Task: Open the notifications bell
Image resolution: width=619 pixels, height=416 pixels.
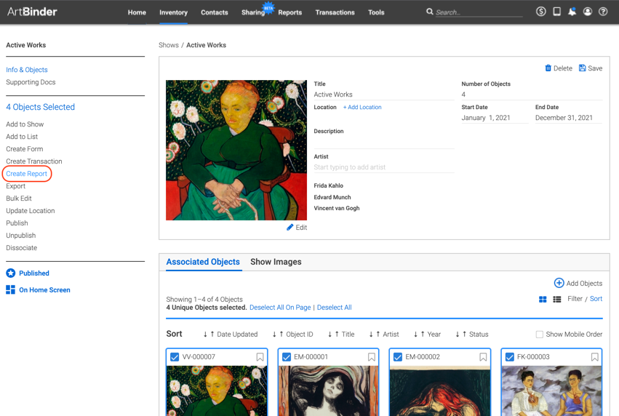Action: coord(572,12)
